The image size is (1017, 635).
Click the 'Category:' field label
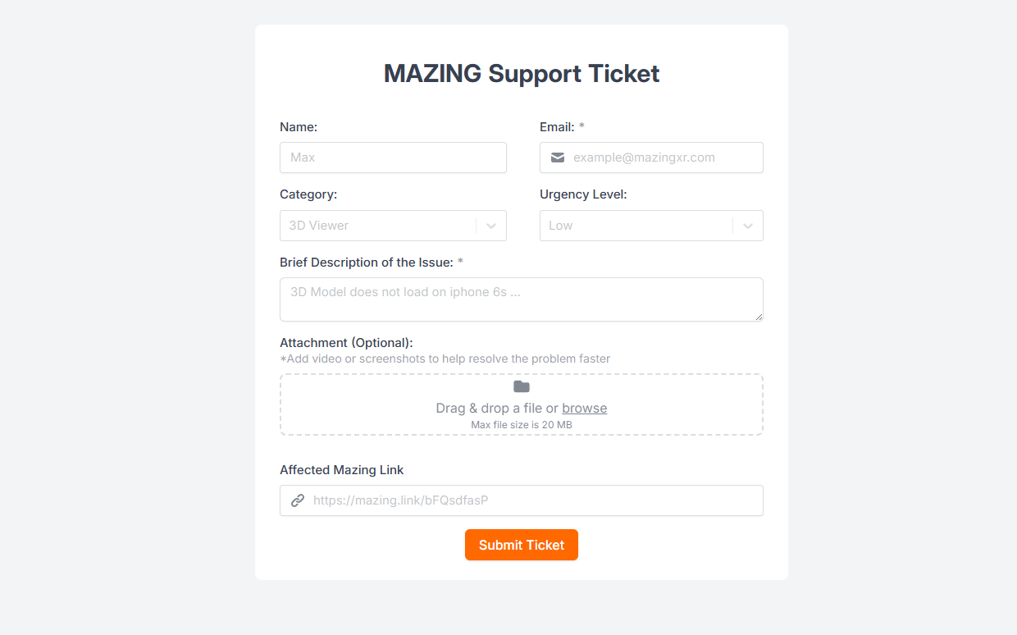(x=308, y=194)
